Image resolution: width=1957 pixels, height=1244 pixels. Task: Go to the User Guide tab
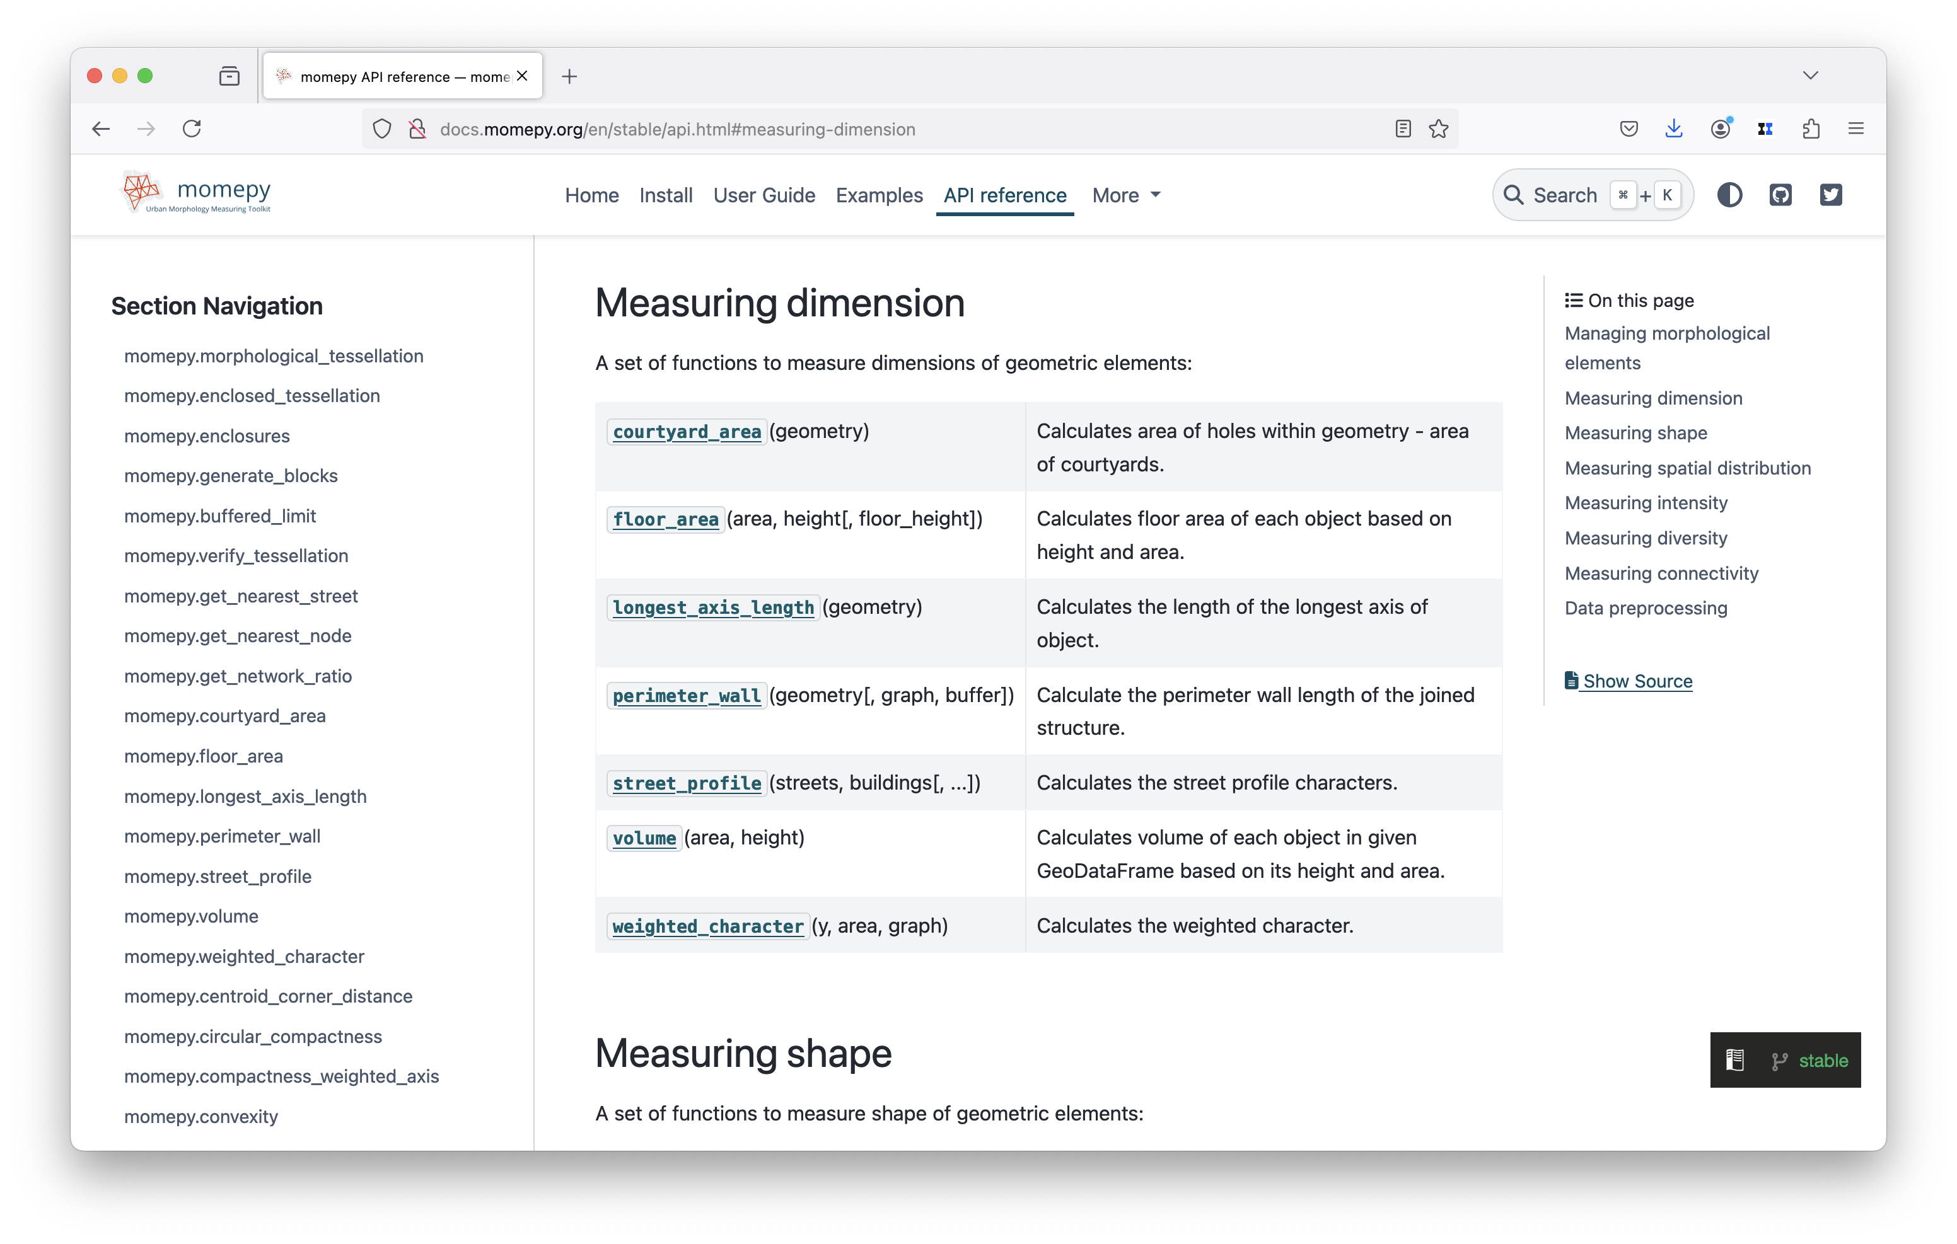(764, 195)
